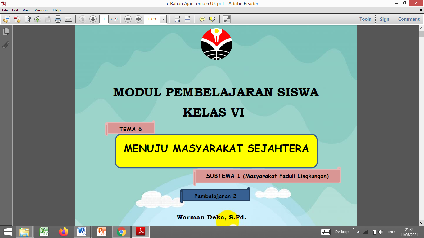The image size is (424, 238).
Task: Click the network signal tray icon
Action: (366, 232)
